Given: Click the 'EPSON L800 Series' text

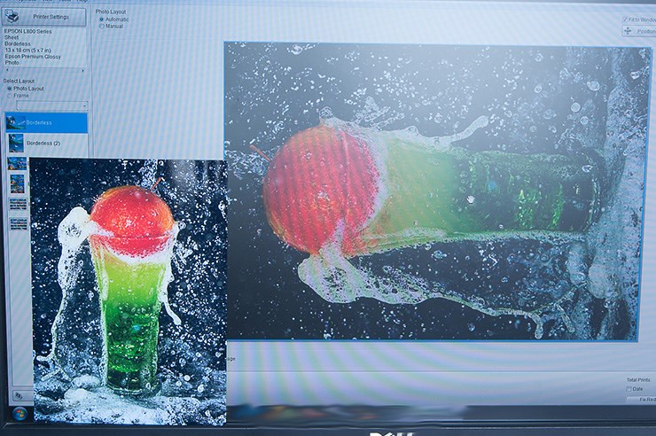Looking at the screenshot, I should click(x=28, y=31).
